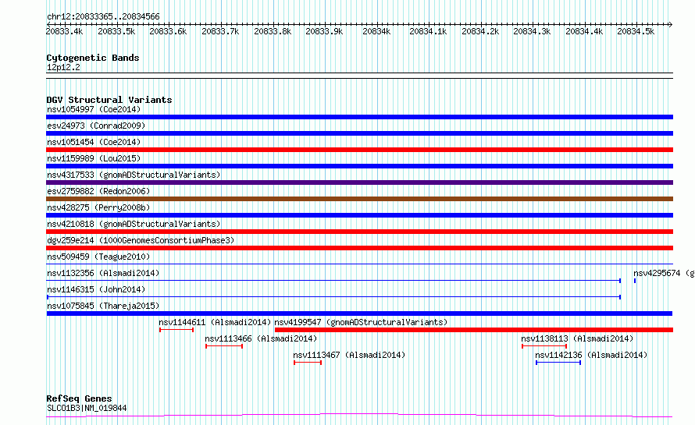Select nsv509459 (Teague2010) label

click(x=98, y=257)
